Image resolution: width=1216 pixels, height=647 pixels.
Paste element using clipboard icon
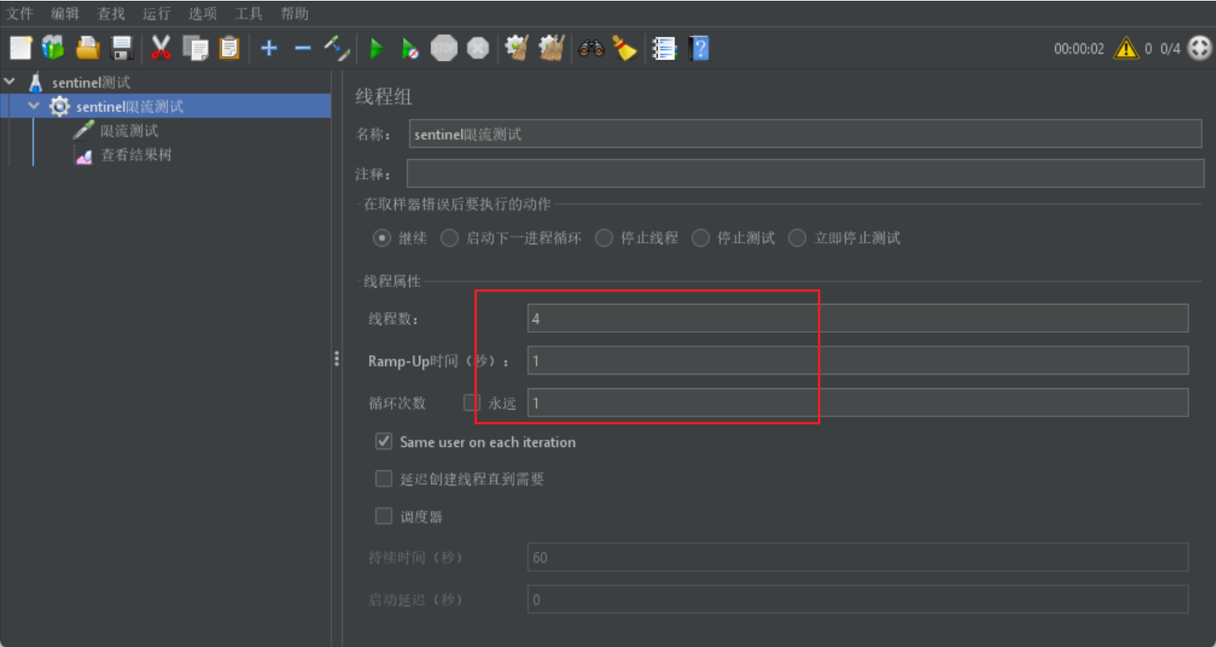[229, 48]
